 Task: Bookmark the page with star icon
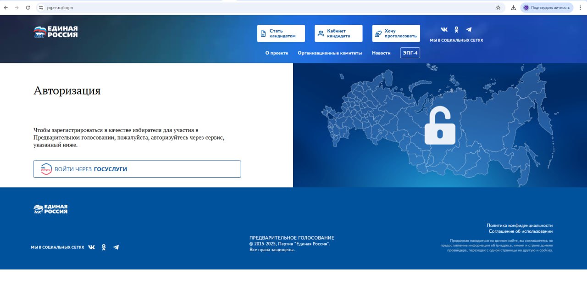(498, 7)
